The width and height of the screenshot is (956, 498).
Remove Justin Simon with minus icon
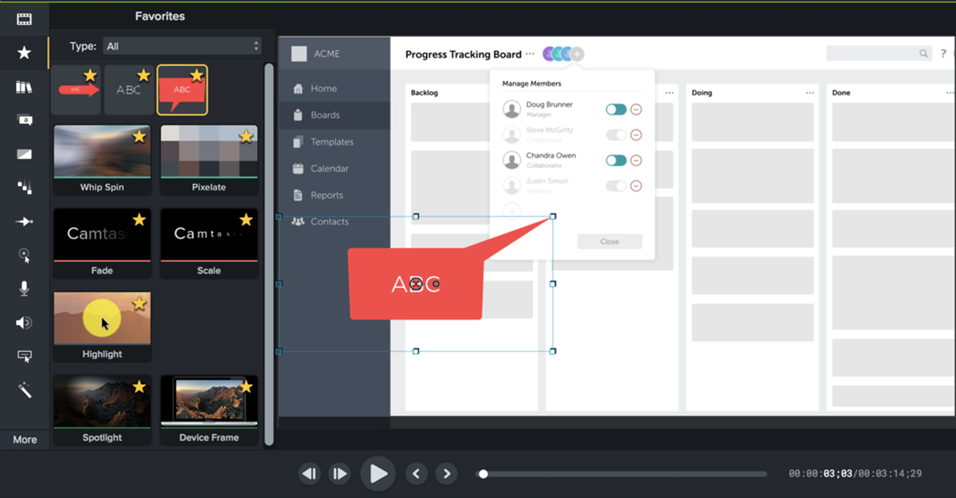pos(636,186)
